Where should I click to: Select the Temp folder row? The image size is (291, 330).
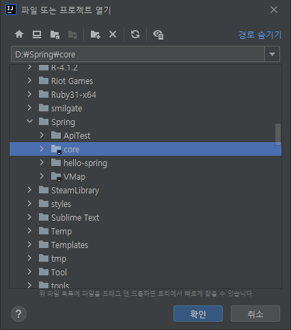pos(145,231)
